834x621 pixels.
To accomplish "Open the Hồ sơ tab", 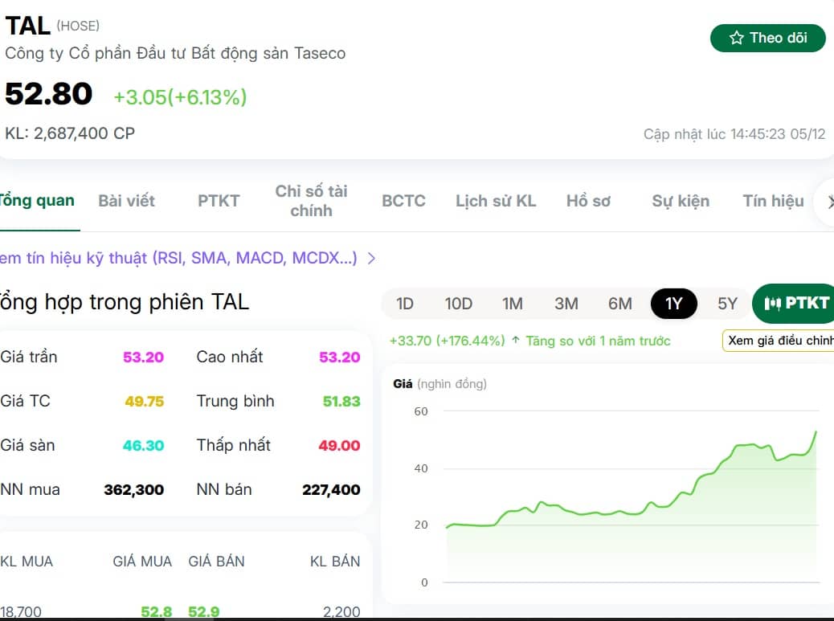I will point(588,202).
